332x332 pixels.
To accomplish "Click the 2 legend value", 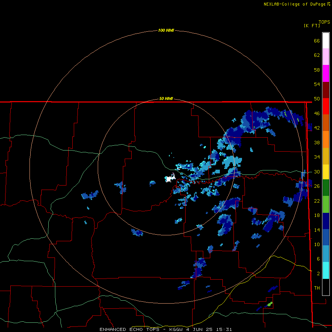I will pos(318,274).
